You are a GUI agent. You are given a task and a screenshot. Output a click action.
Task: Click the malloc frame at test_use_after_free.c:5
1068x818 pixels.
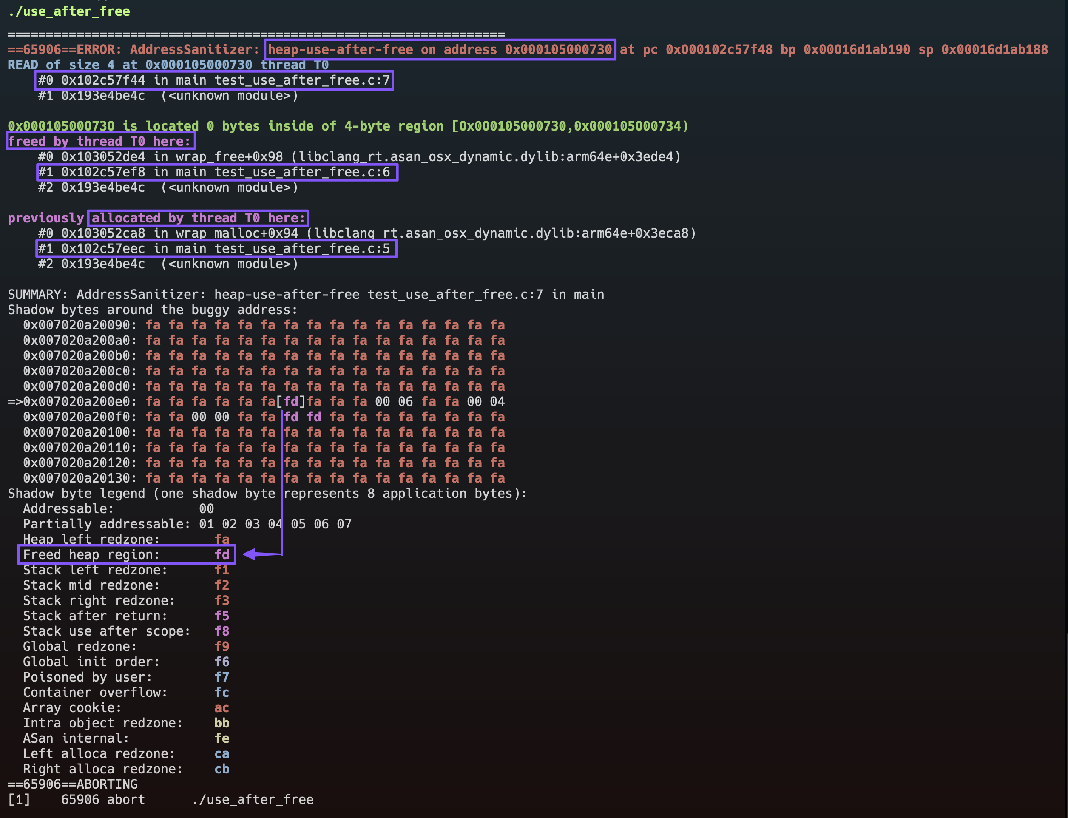click(216, 249)
